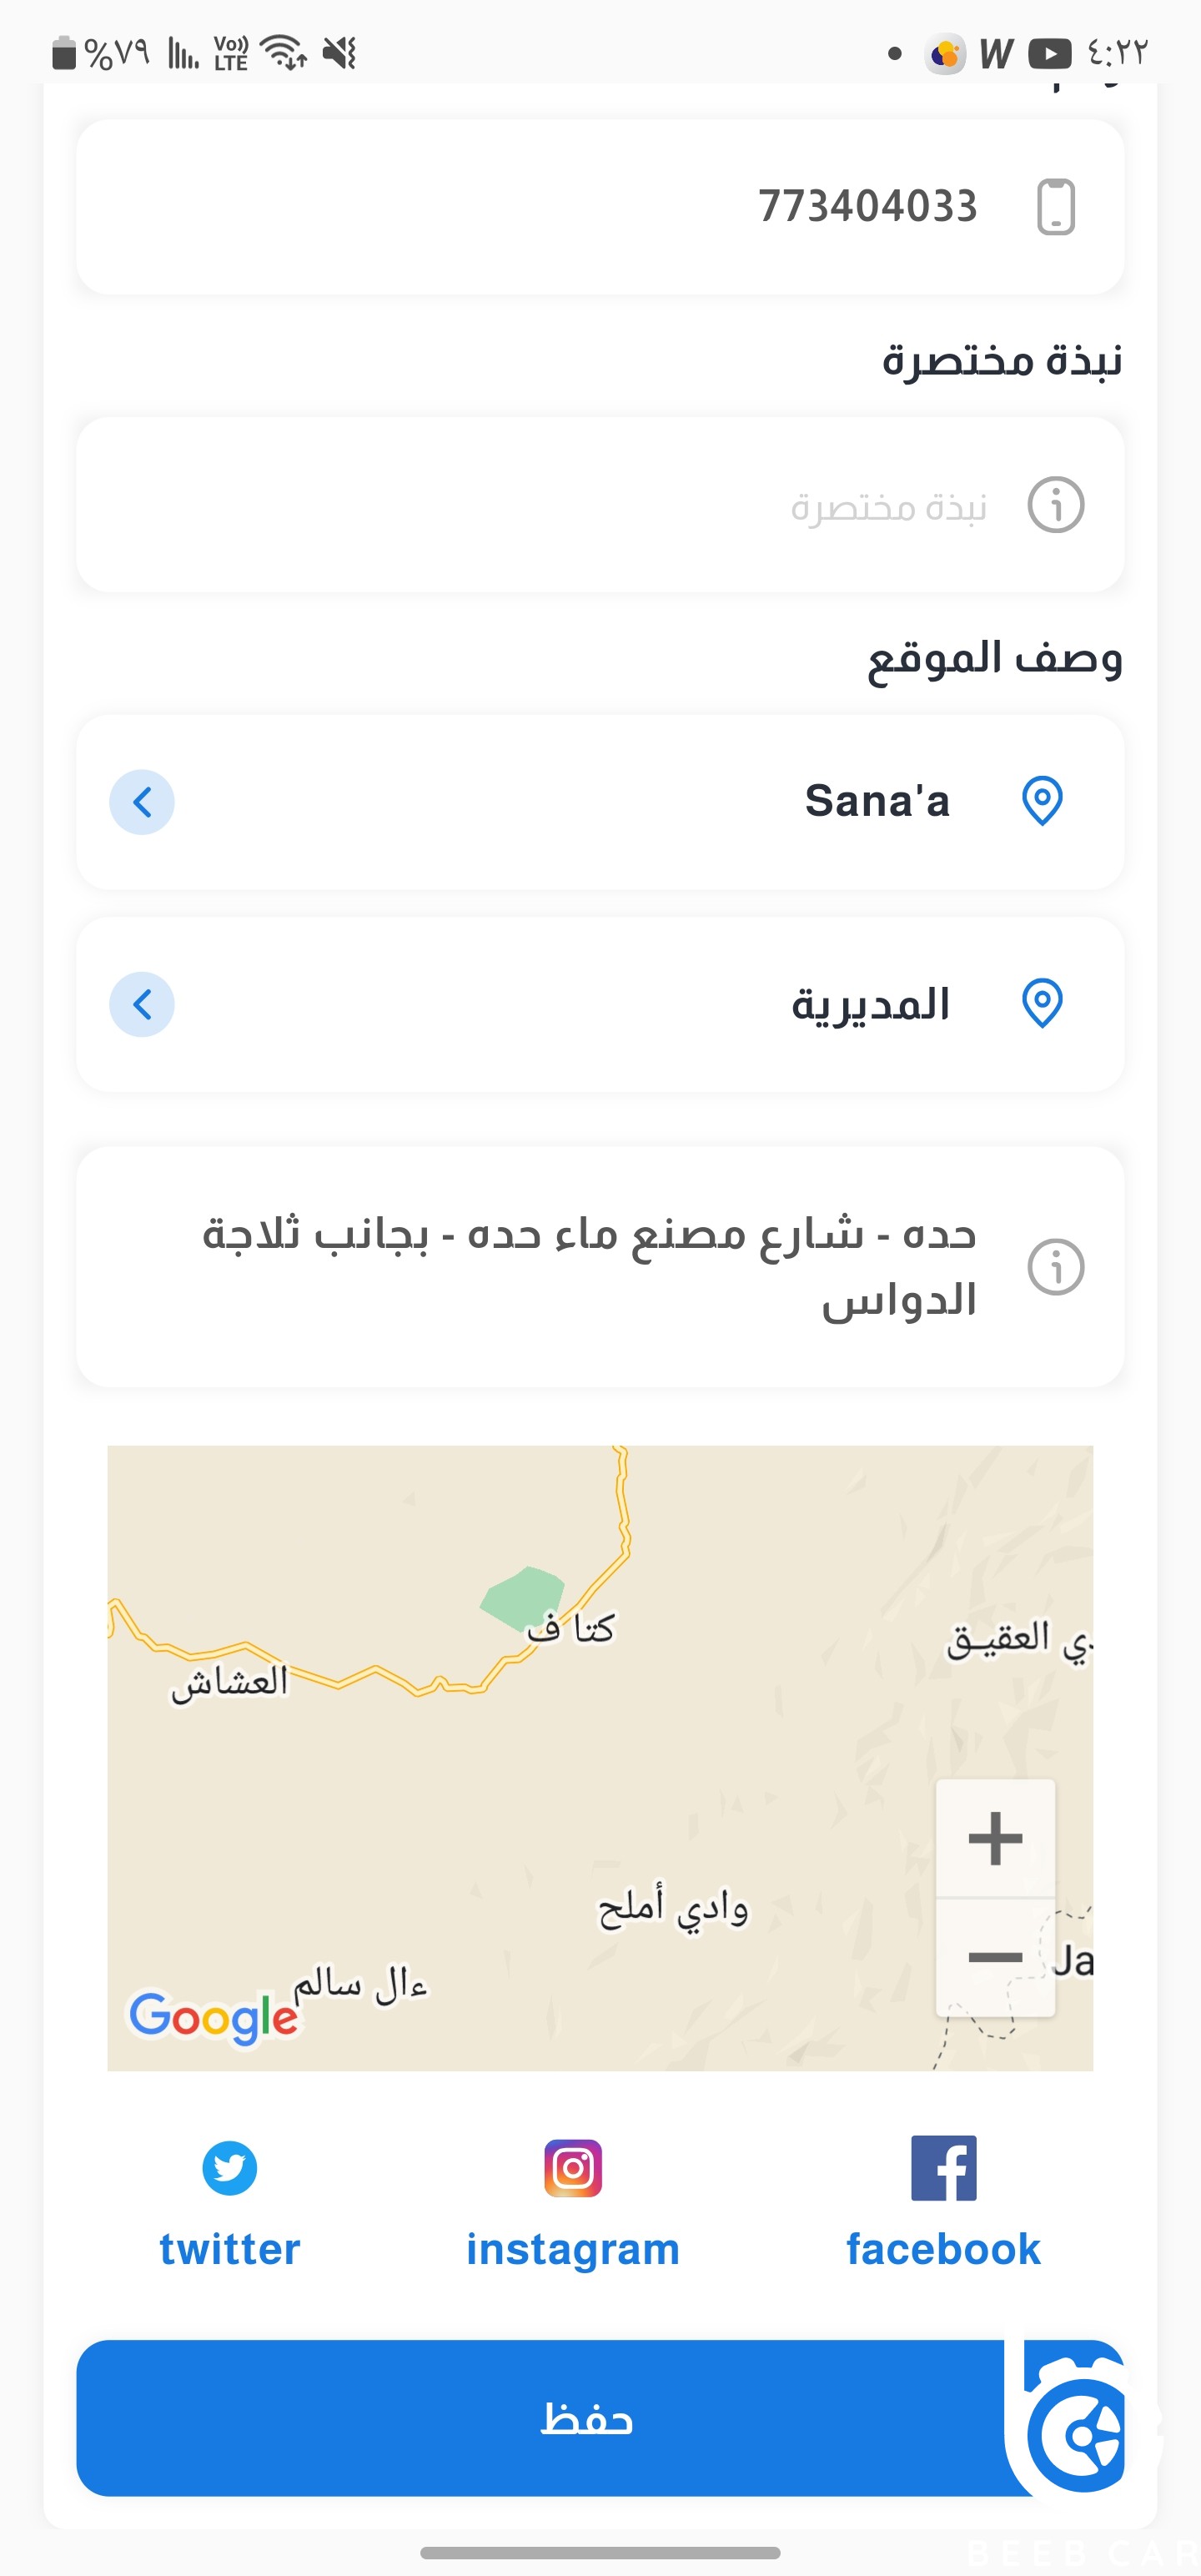
Task: Expand the المديرية district selector chevron
Action: 142,1004
